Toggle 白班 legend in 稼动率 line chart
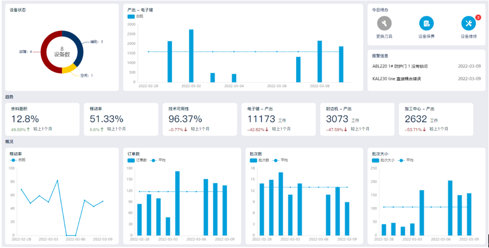The image size is (489, 248). (x=18, y=160)
